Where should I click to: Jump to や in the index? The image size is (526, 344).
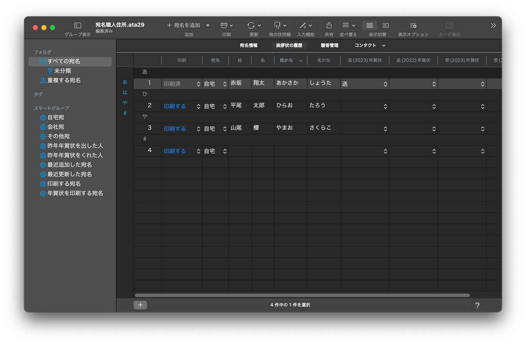pos(125,103)
